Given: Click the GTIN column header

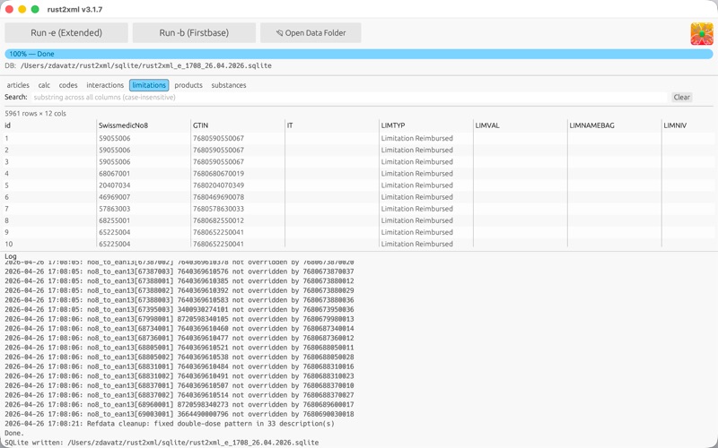Looking at the screenshot, I should [200, 125].
